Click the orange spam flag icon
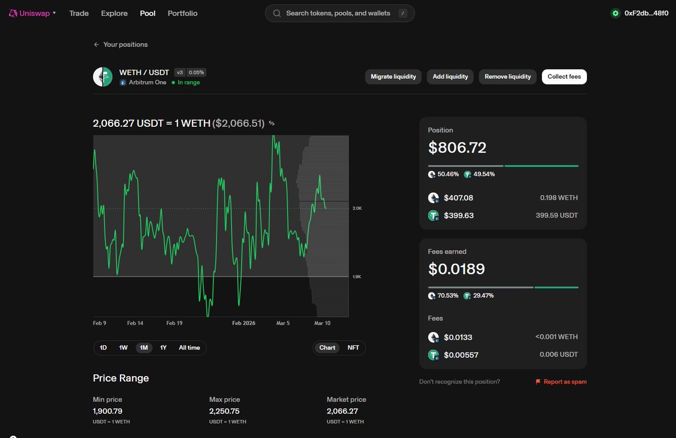676x438 pixels. coord(538,382)
